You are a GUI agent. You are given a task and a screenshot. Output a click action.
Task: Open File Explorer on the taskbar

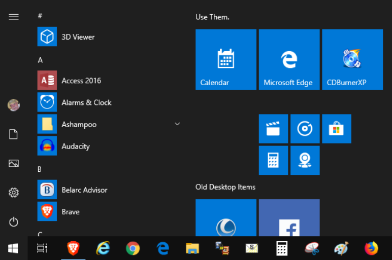click(x=192, y=248)
